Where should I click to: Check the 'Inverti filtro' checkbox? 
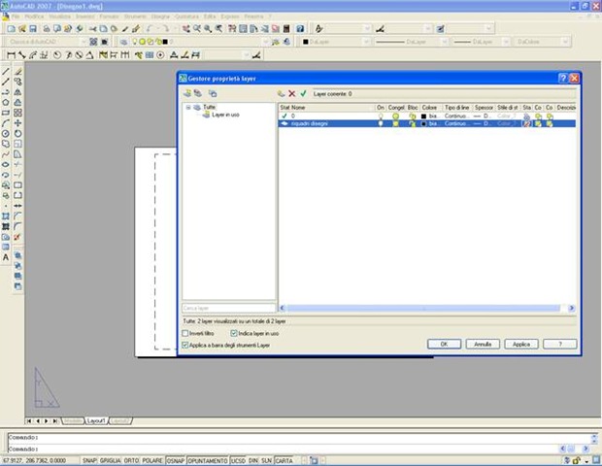pyautogui.click(x=185, y=333)
